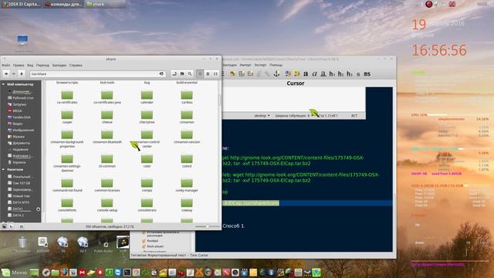Apply italic formatting in CherryTree toolbar

point(314,74)
